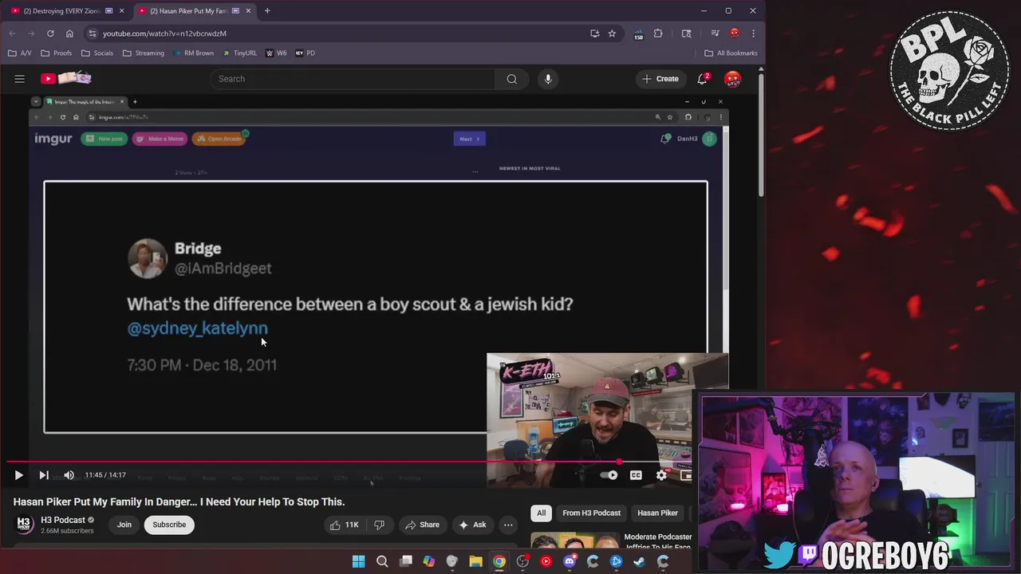
Task: Go back in the browser
Action: (12, 33)
